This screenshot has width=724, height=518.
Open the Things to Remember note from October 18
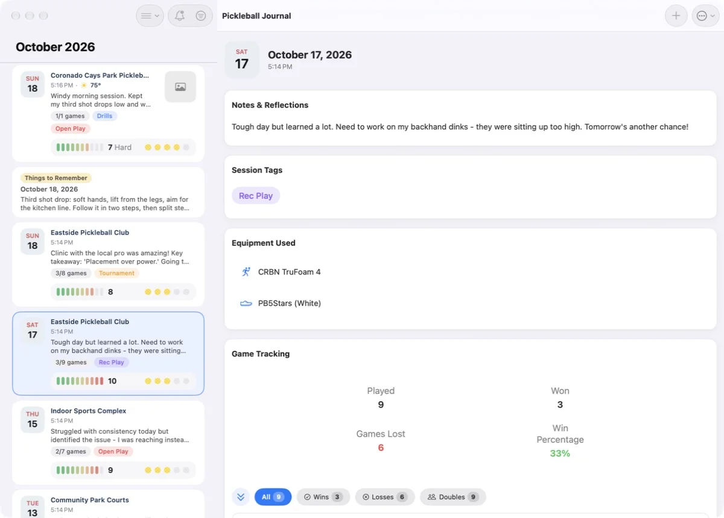pyautogui.click(x=108, y=193)
